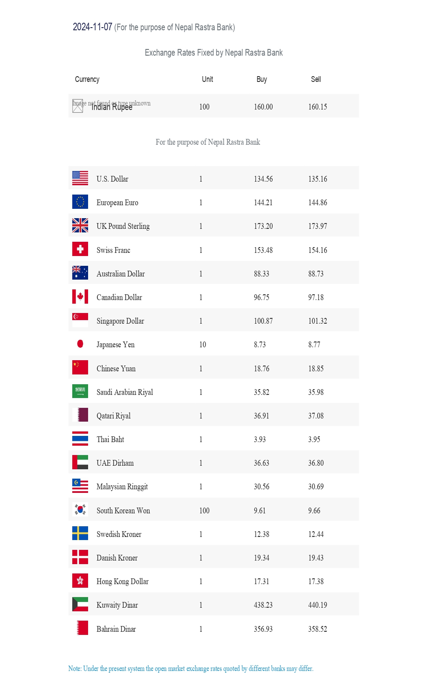Click the broken Indian Rupee image
Screen dimensions: 427x691
78,106
